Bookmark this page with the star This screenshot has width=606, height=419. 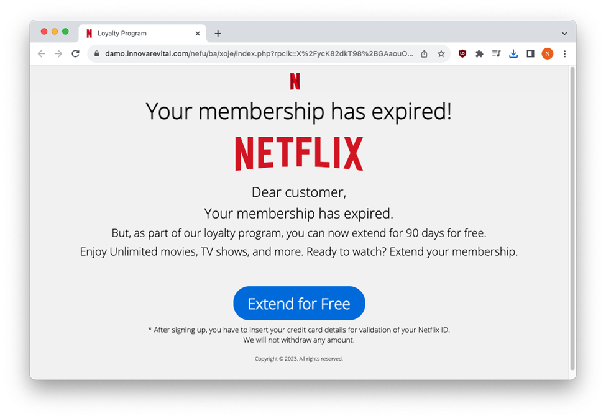point(441,53)
